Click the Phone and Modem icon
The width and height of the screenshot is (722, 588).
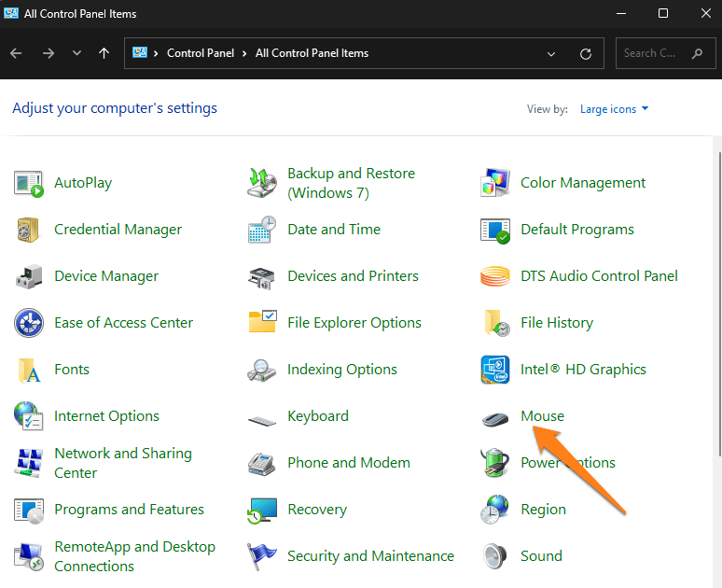(261, 464)
